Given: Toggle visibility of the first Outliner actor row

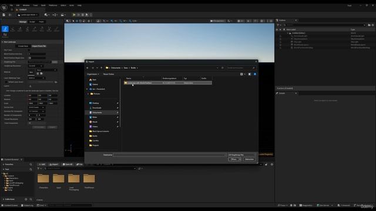Looking at the screenshot, I should tap(280, 36).
